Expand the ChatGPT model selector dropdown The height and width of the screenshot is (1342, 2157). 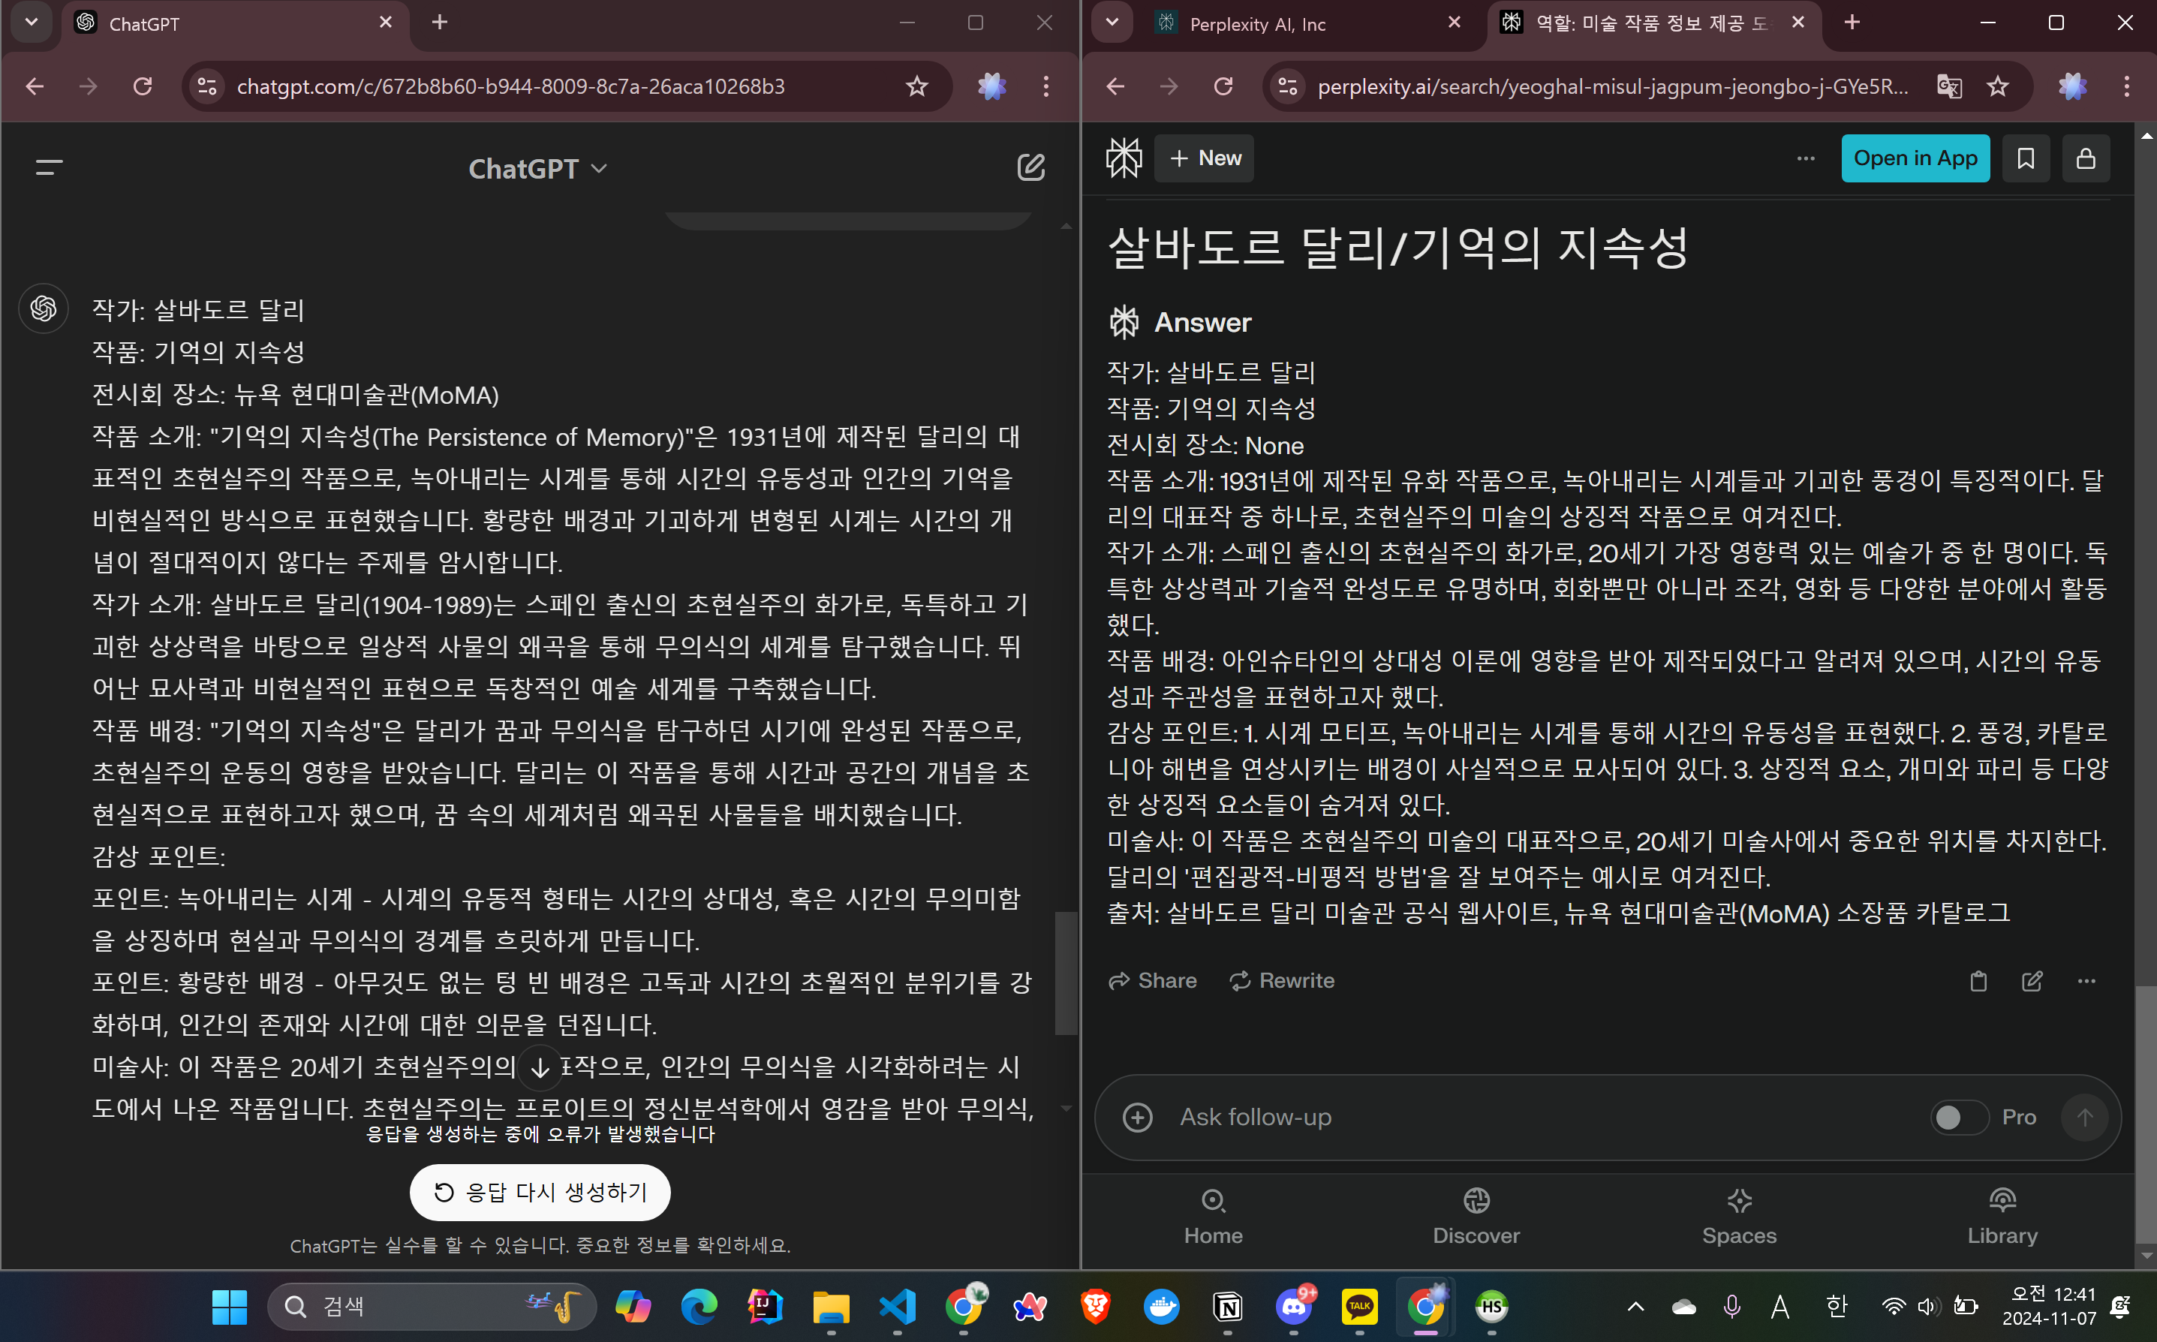point(537,169)
